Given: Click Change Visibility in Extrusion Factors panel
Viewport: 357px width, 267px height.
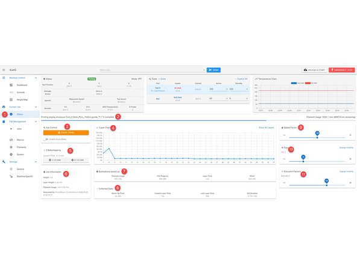Looking at the screenshot, I should click(x=346, y=171).
